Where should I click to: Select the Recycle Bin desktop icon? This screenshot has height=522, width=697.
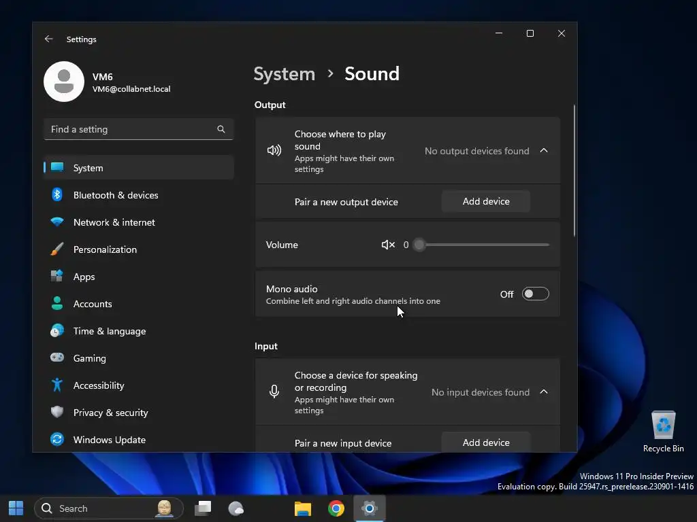(x=663, y=432)
